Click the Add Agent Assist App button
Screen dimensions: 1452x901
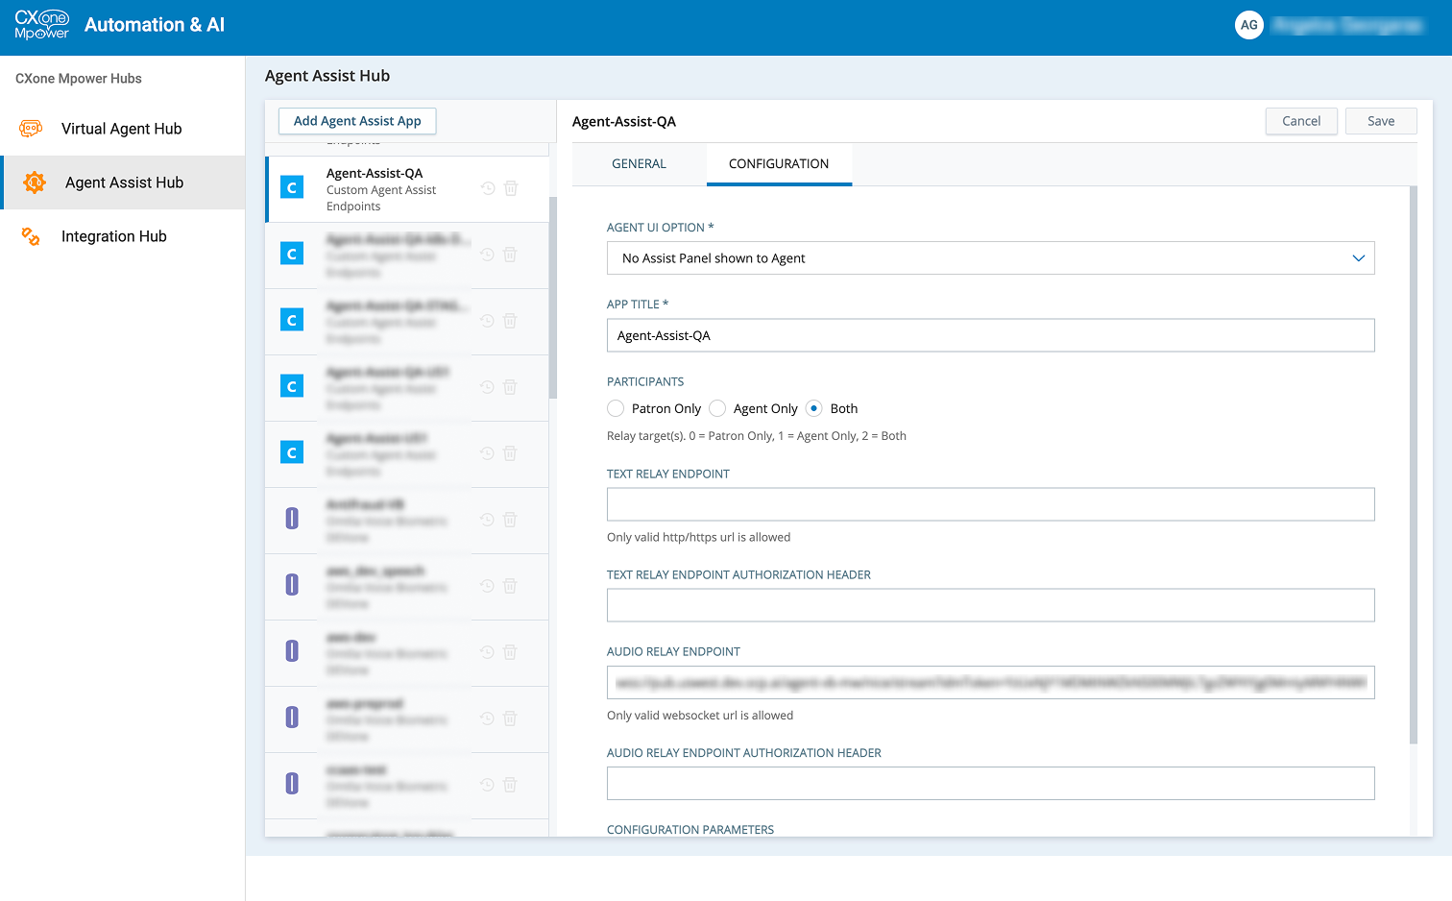357,121
